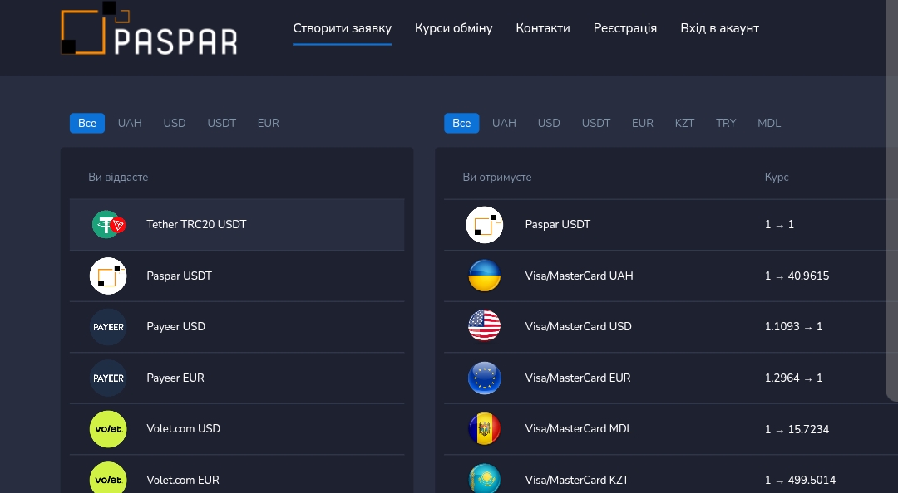Filter receive currencies by TRY

[726, 123]
